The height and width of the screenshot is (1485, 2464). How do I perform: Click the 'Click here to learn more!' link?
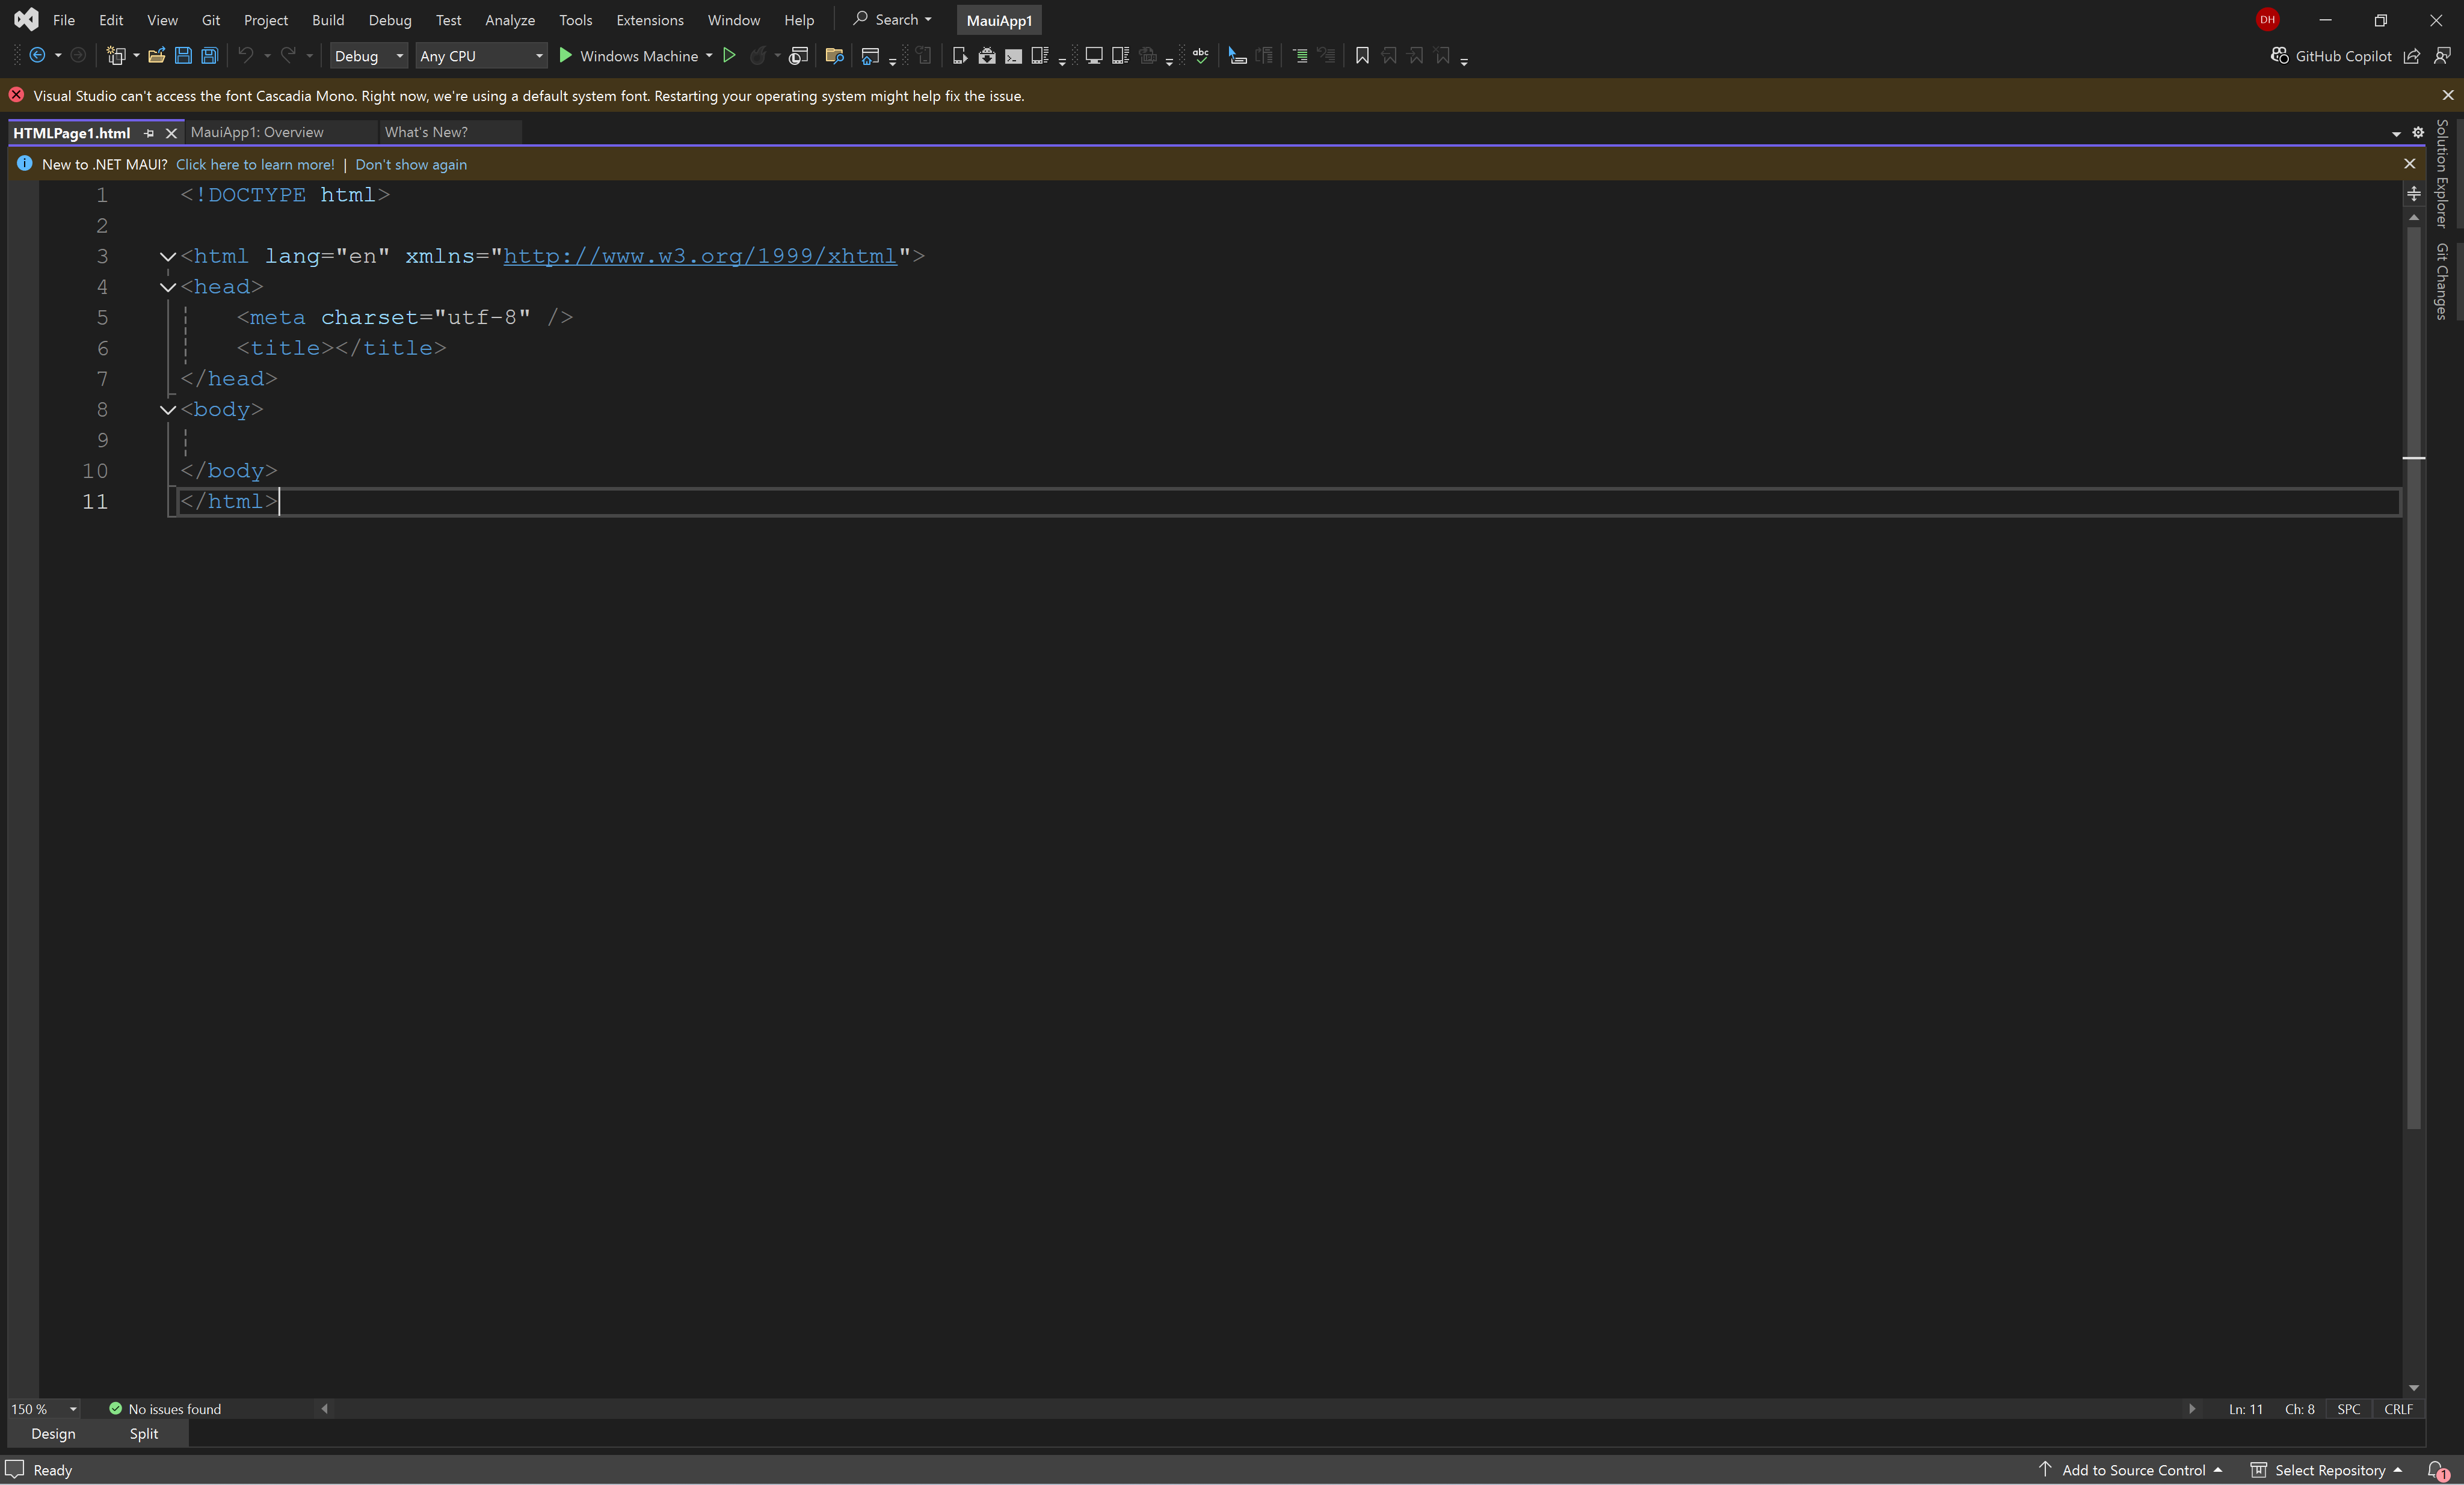click(255, 165)
